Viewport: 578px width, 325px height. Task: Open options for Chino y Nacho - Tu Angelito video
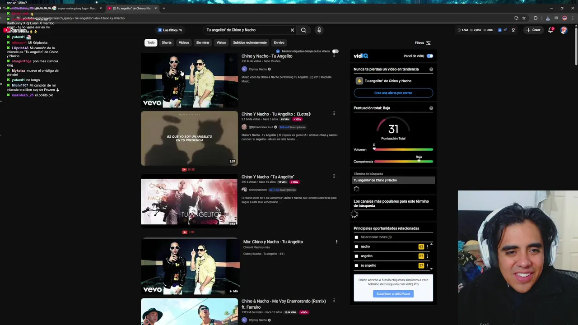point(334,56)
